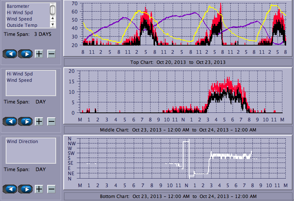294x201 pixels.
Task: Go back one day on the middle chart
Action: pyautogui.click(x=10, y=121)
